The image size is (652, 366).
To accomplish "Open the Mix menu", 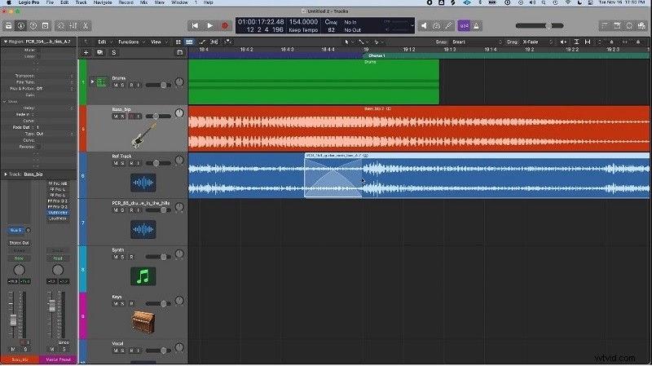I will (x=144, y=2).
